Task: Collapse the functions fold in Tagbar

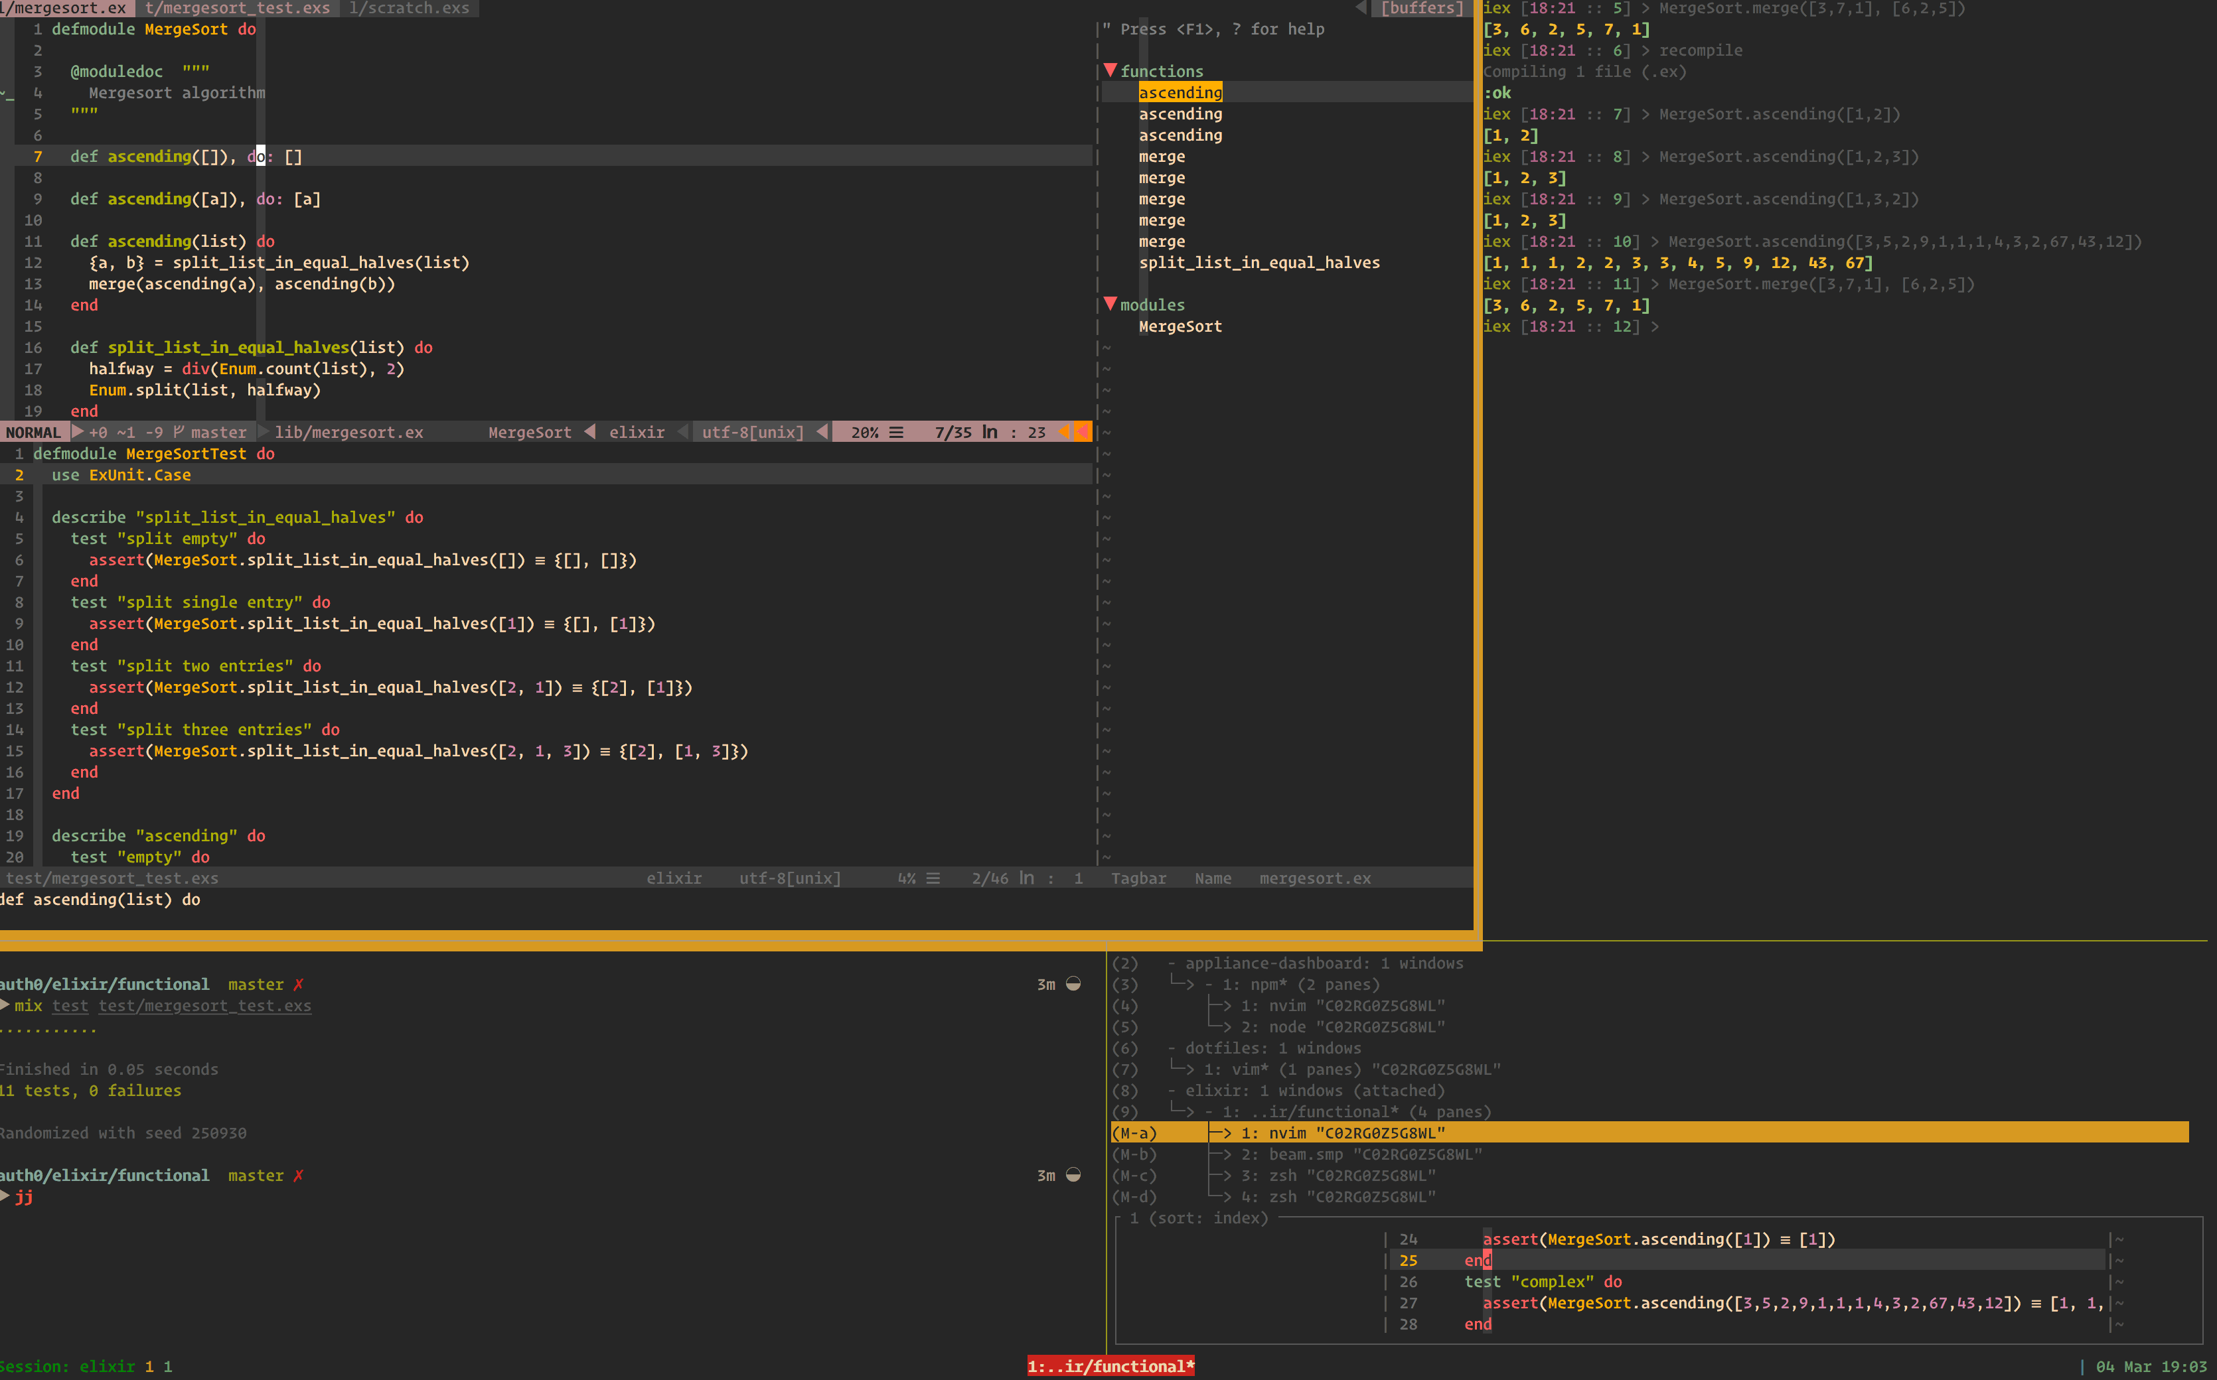Action: pyautogui.click(x=1110, y=70)
